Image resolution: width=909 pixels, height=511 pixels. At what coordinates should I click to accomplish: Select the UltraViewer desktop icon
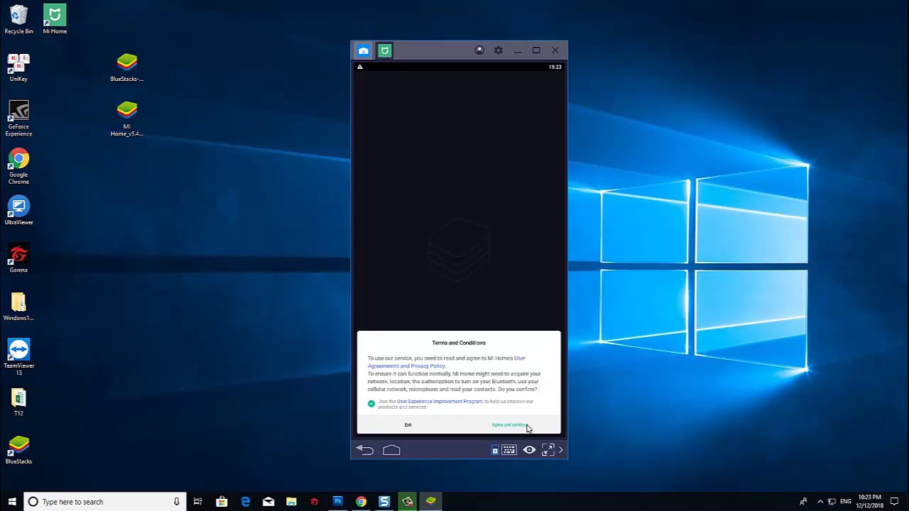pos(18,211)
